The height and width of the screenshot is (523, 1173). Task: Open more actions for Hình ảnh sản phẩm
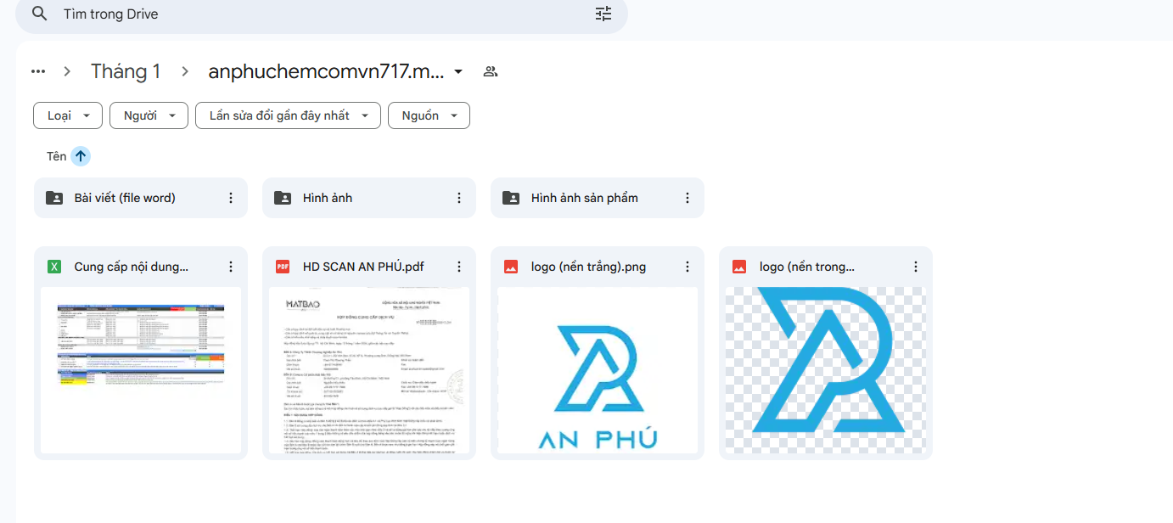(688, 198)
